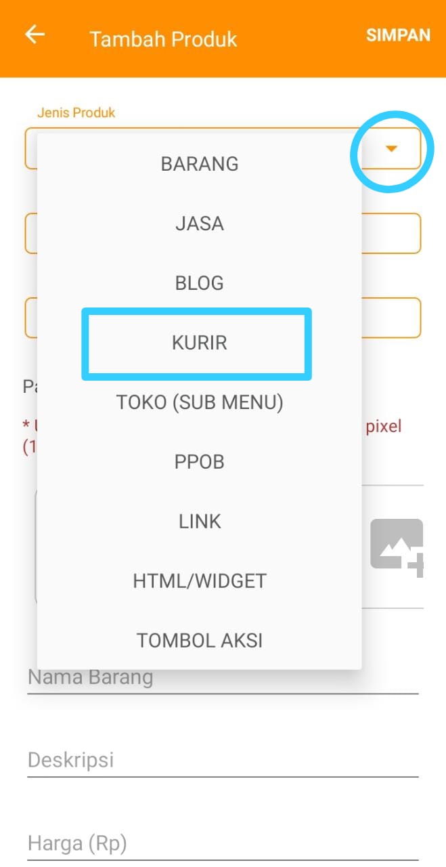This screenshot has height=867, width=446.
Task: Select TOMBOL AKSI entry
Action: [x=200, y=641]
